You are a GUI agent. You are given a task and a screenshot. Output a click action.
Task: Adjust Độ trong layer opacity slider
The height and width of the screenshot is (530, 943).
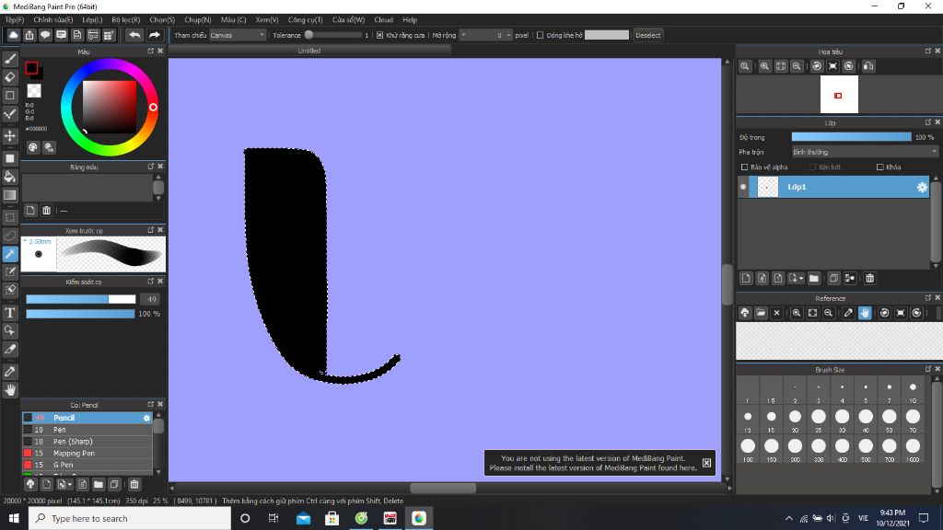(x=851, y=138)
